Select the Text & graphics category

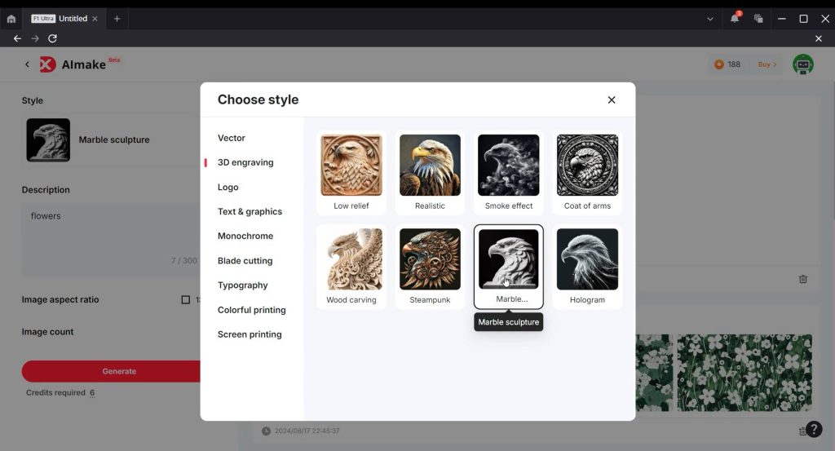pyautogui.click(x=250, y=211)
